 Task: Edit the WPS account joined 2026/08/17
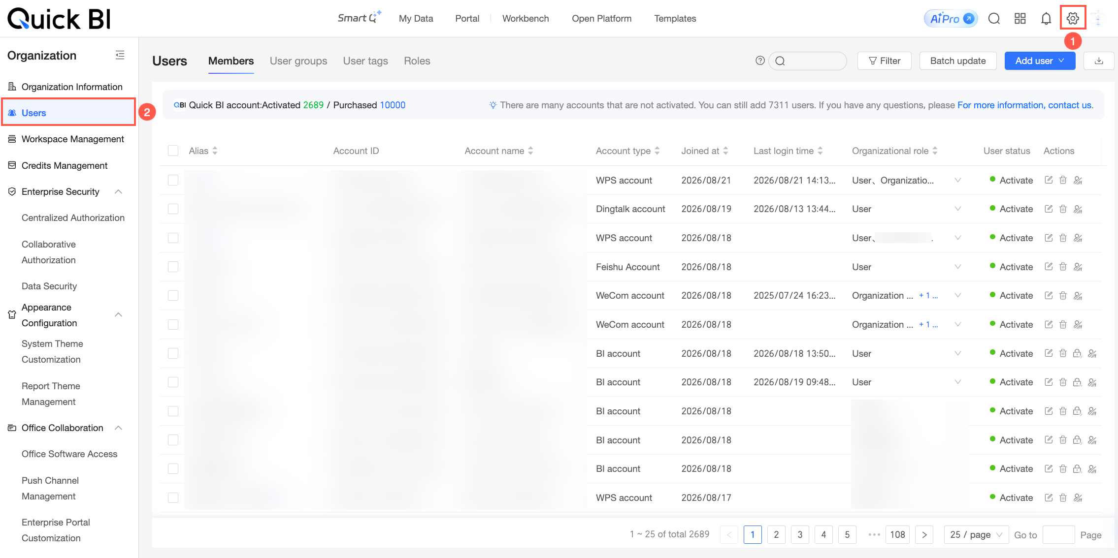point(1049,497)
